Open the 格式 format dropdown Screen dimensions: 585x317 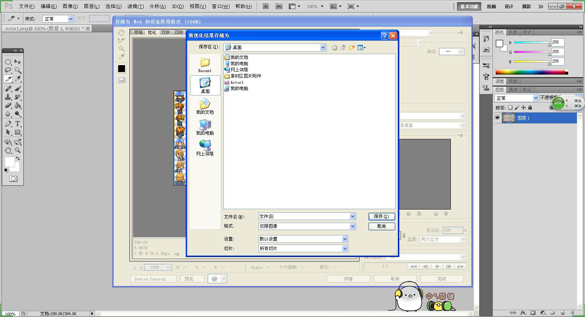click(x=352, y=226)
